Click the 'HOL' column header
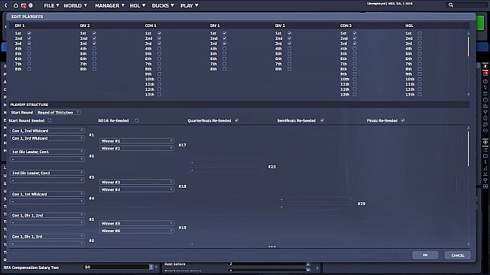 (x=409, y=26)
